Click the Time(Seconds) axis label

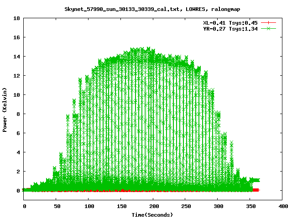coord(152,215)
